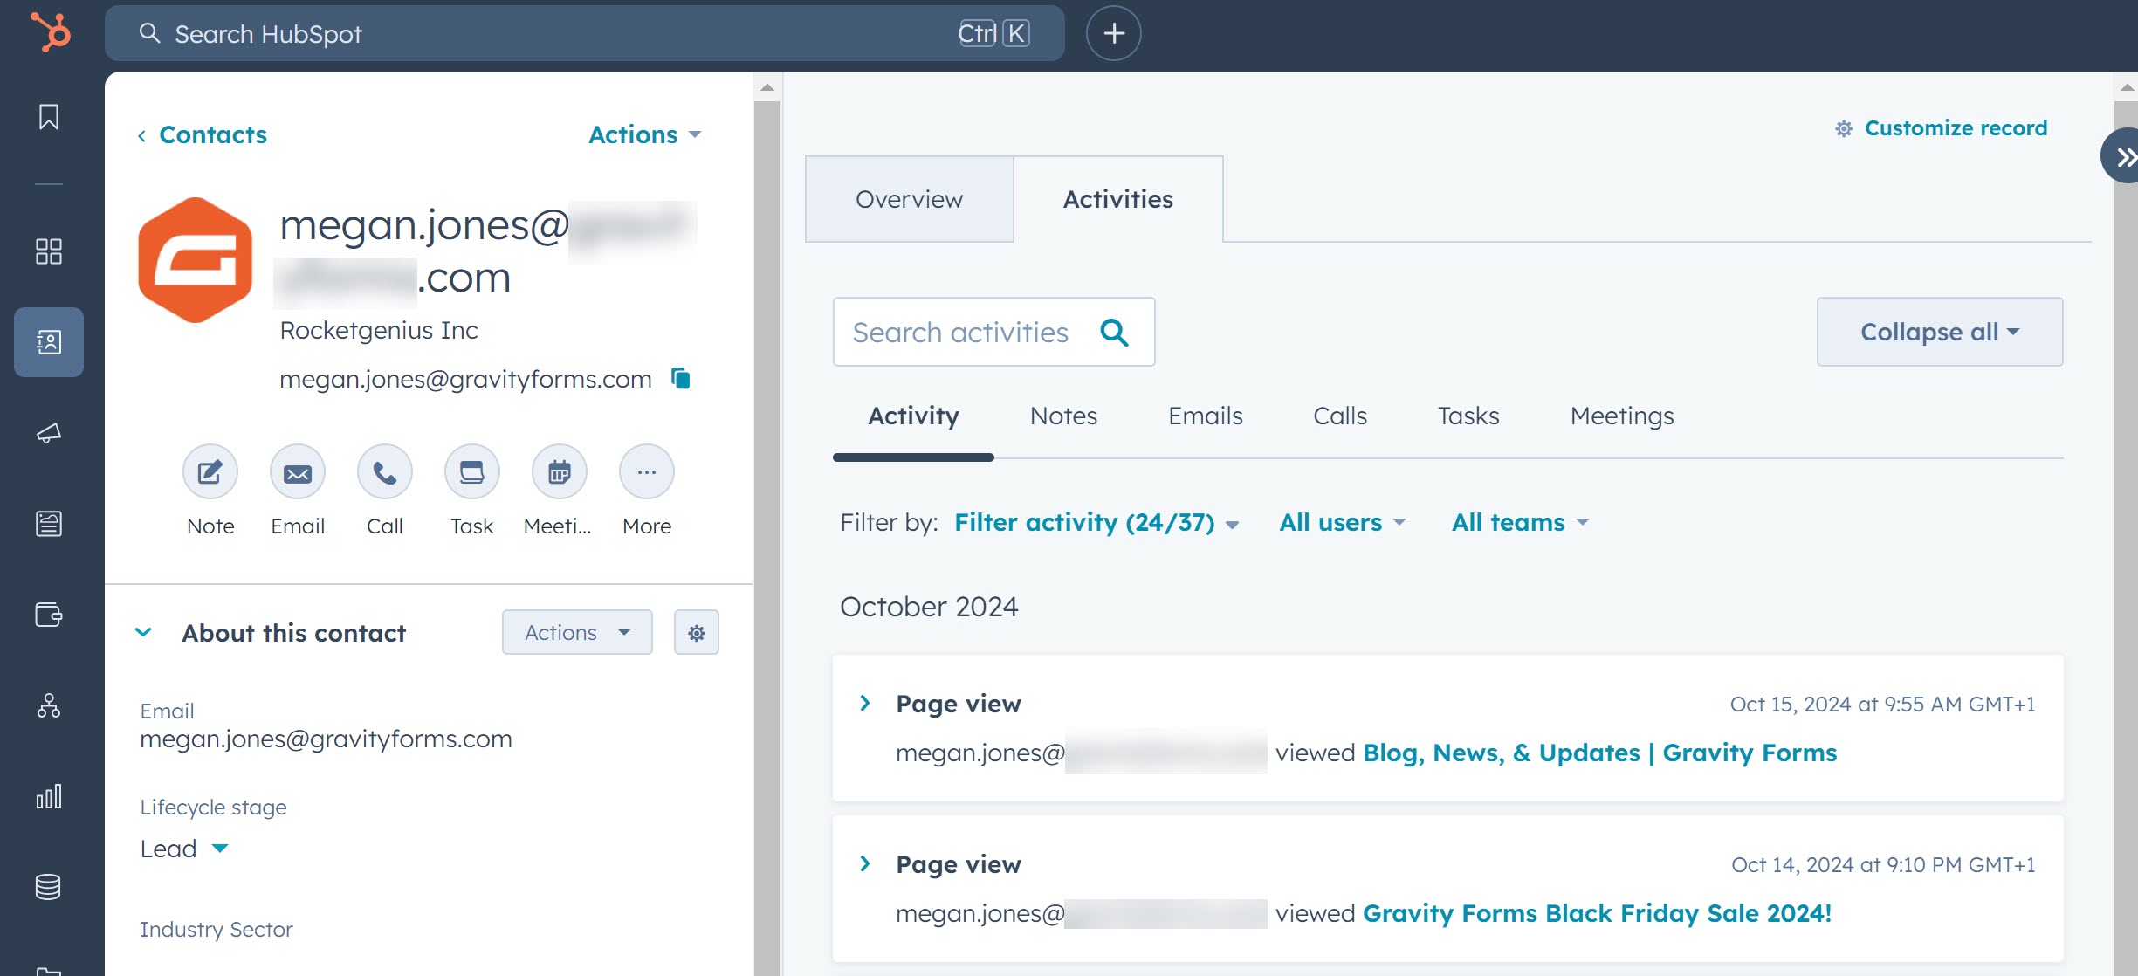Click the Email icon button
This screenshot has height=976, width=2138.
coord(298,472)
